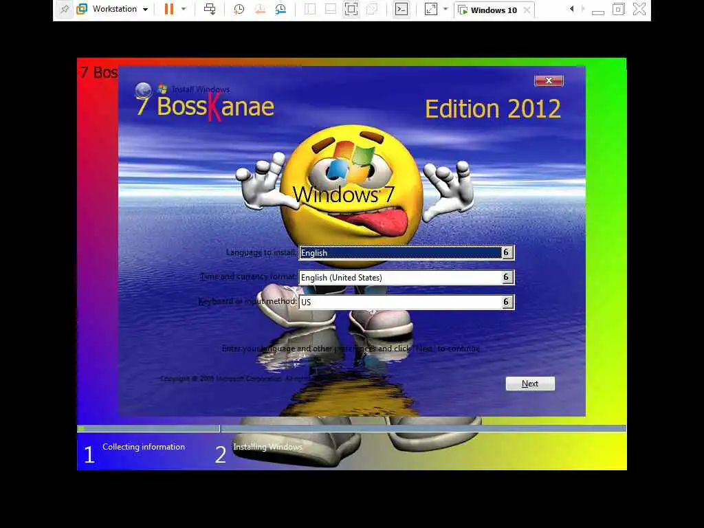Click the arrow button of the English language box
704x528 pixels.
point(507,252)
